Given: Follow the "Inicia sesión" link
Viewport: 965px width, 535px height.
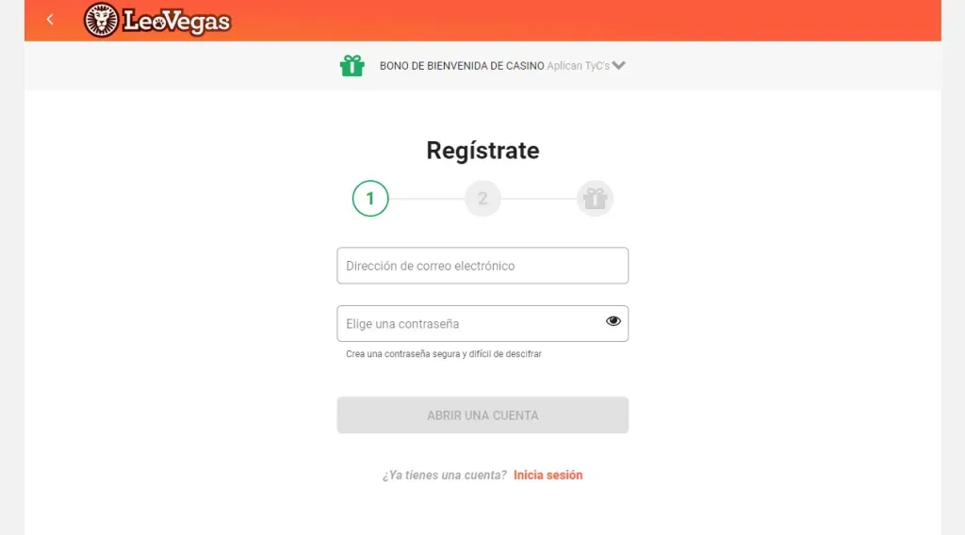Looking at the screenshot, I should coord(548,476).
